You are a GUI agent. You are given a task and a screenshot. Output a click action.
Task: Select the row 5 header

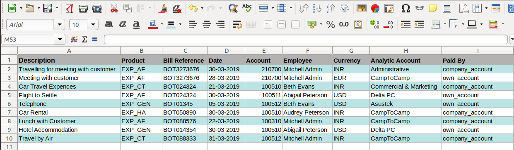click(9, 95)
